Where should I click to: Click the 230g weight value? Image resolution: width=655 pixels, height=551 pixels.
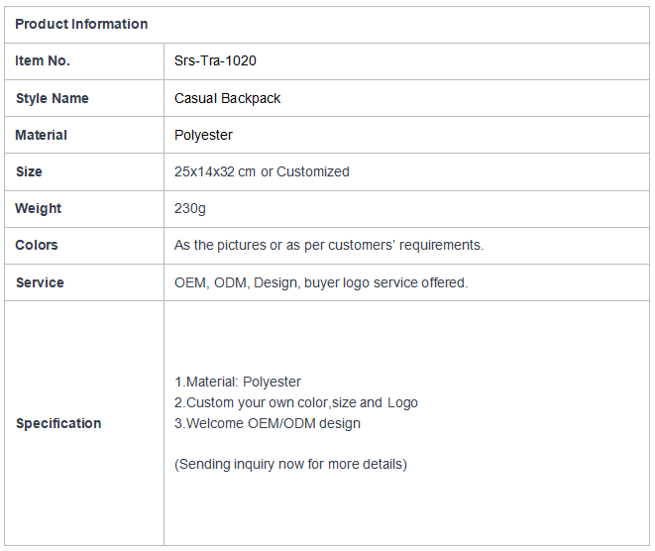pos(190,208)
